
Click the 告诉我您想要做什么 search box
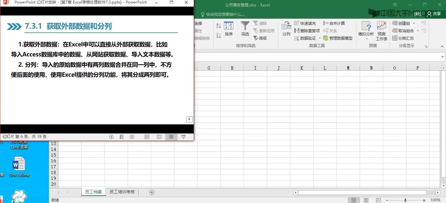[x=222, y=15]
